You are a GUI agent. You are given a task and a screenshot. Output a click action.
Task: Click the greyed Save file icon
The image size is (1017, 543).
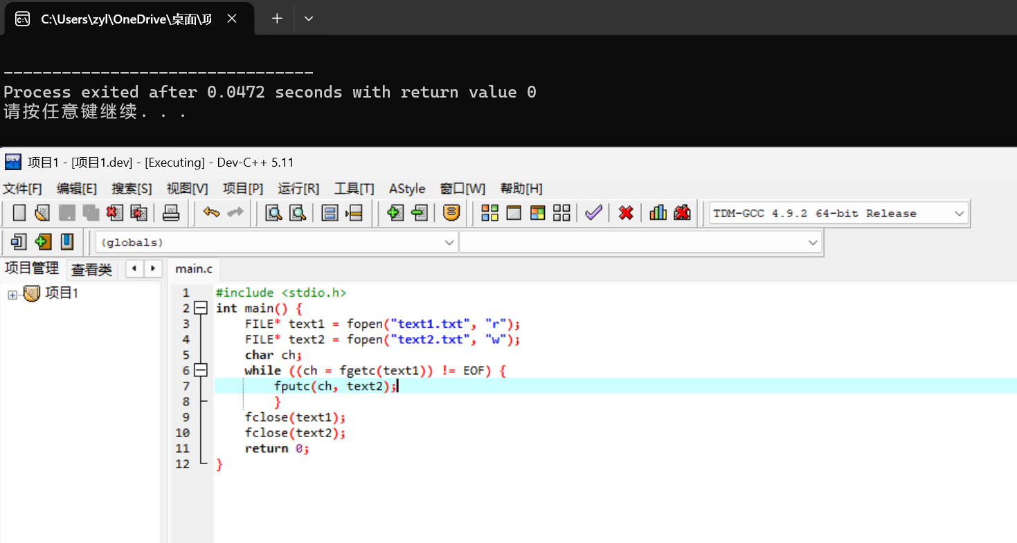tap(66, 213)
